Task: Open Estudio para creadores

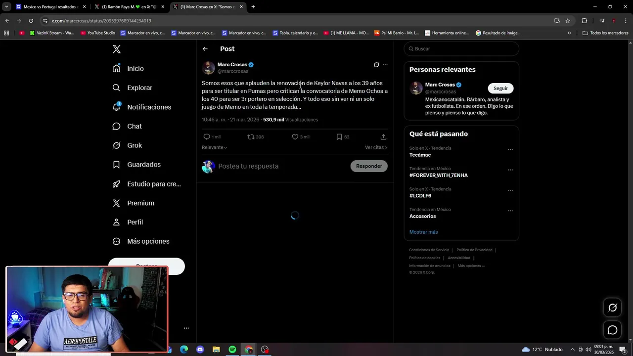Action: [146, 184]
